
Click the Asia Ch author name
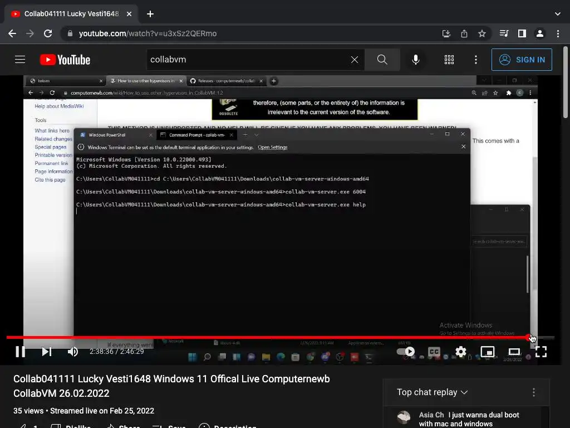[x=431, y=415]
